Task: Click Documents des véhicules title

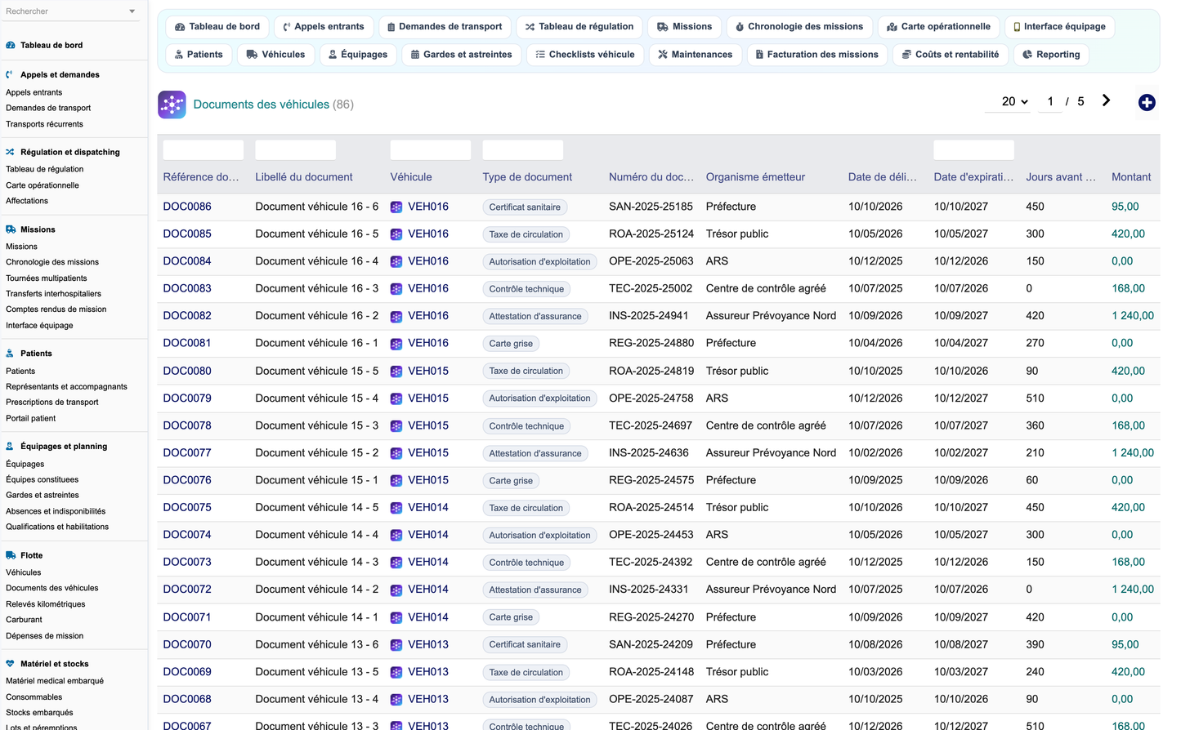Action: pyautogui.click(x=262, y=105)
